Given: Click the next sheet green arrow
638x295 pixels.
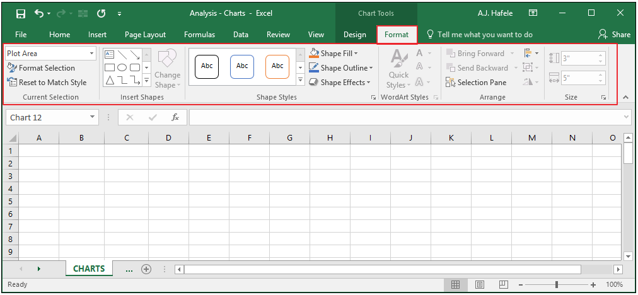Looking at the screenshot, I should point(39,269).
